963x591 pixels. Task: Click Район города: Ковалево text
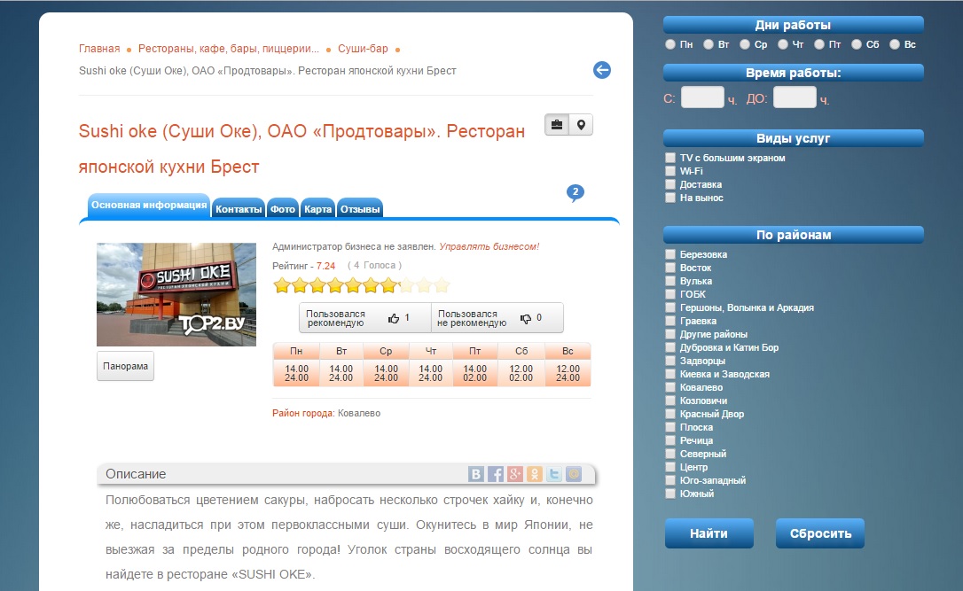[326, 413]
